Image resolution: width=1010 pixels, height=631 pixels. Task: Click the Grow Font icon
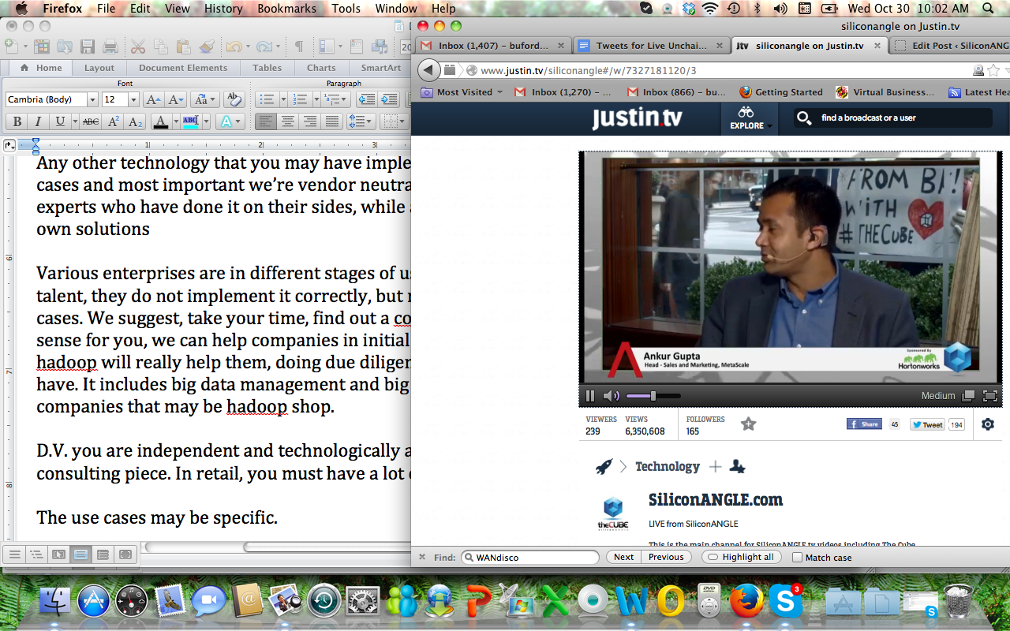(153, 99)
